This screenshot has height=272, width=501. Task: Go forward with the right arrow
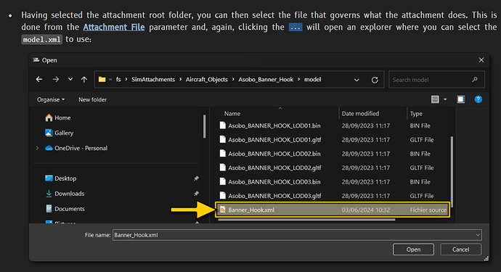[56, 79]
